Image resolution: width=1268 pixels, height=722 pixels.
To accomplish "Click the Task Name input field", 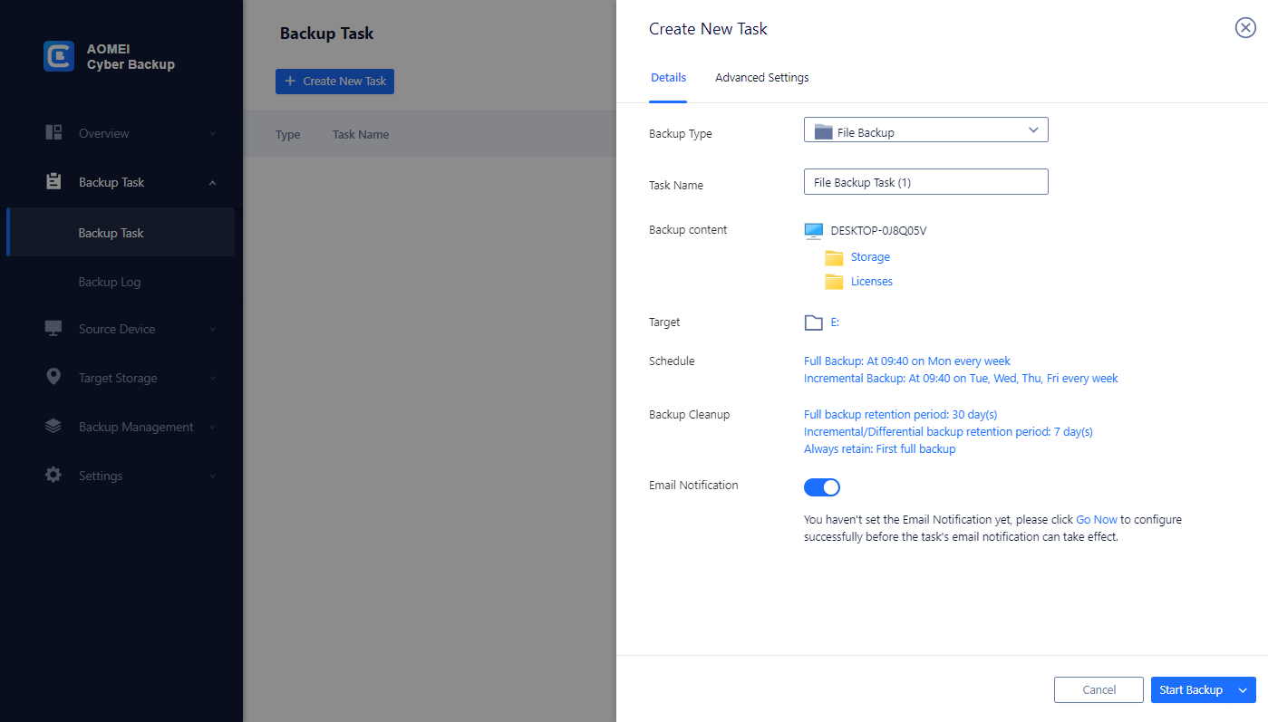I will (925, 182).
